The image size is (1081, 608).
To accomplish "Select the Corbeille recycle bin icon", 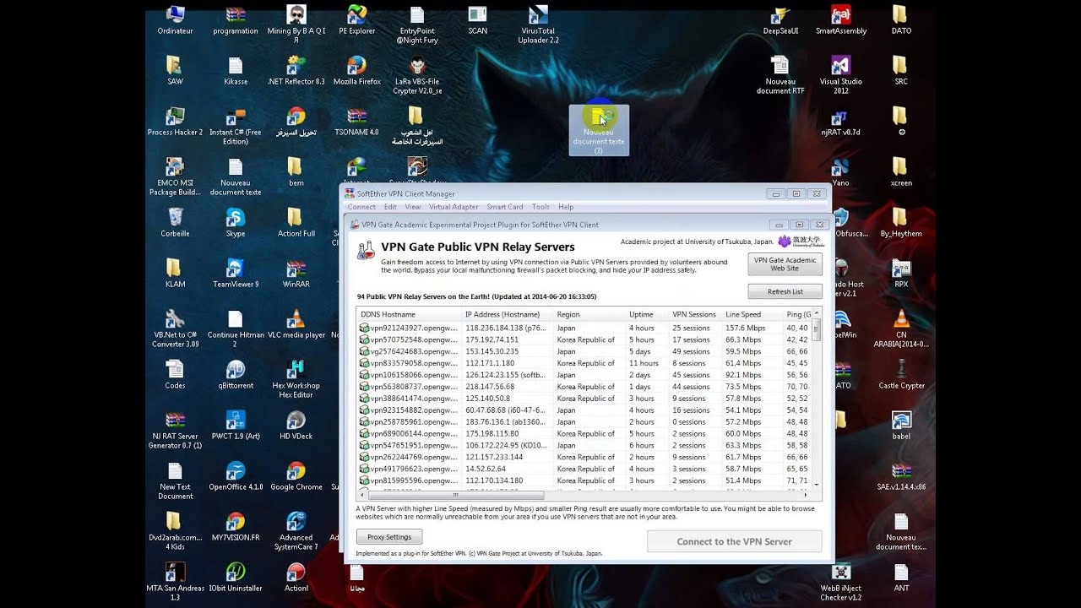I will (175, 223).
